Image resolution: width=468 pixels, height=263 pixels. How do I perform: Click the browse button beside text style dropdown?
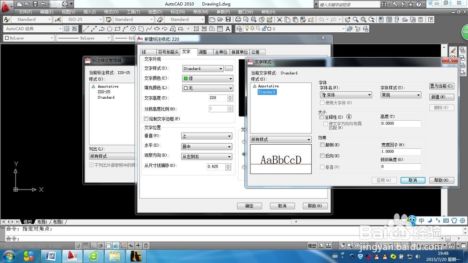(x=229, y=68)
